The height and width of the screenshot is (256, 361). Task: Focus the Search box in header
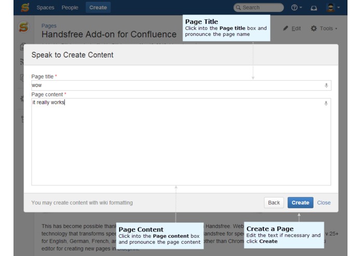[259, 8]
